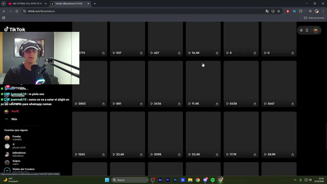This screenshot has height=184, width=327.
Task: Close the Santuko TikTok tab
Action: (88, 4)
